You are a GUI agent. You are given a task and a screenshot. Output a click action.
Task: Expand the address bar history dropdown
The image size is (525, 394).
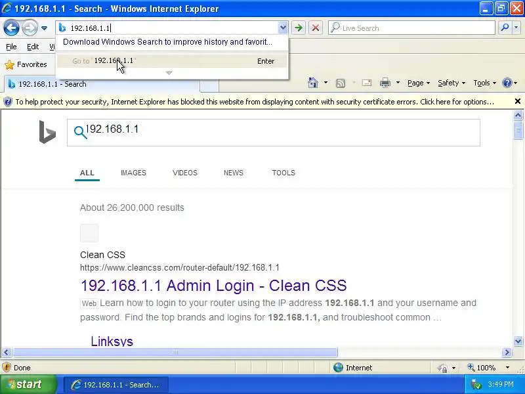(283, 28)
